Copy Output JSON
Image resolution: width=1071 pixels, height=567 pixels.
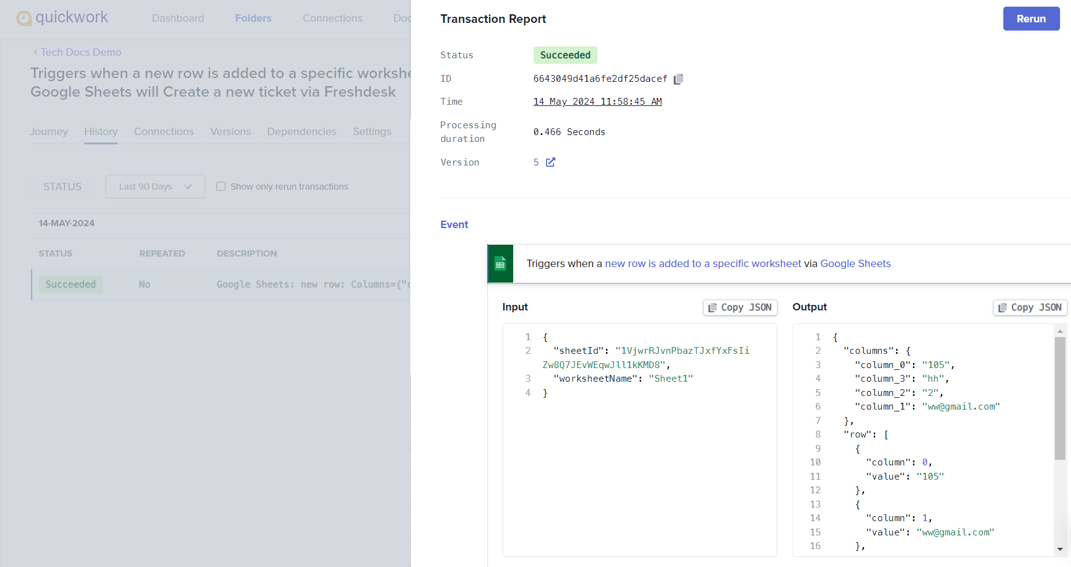(x=1030, y=307)
